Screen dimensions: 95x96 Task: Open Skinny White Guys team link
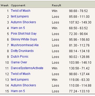[24, 39]
